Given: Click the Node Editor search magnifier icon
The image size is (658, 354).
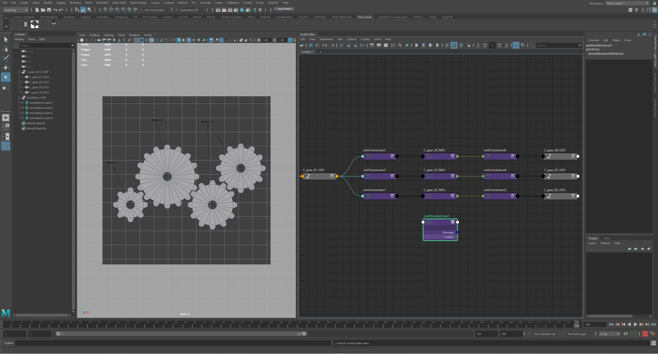Looking at the screenshot, I should (400, 45).
